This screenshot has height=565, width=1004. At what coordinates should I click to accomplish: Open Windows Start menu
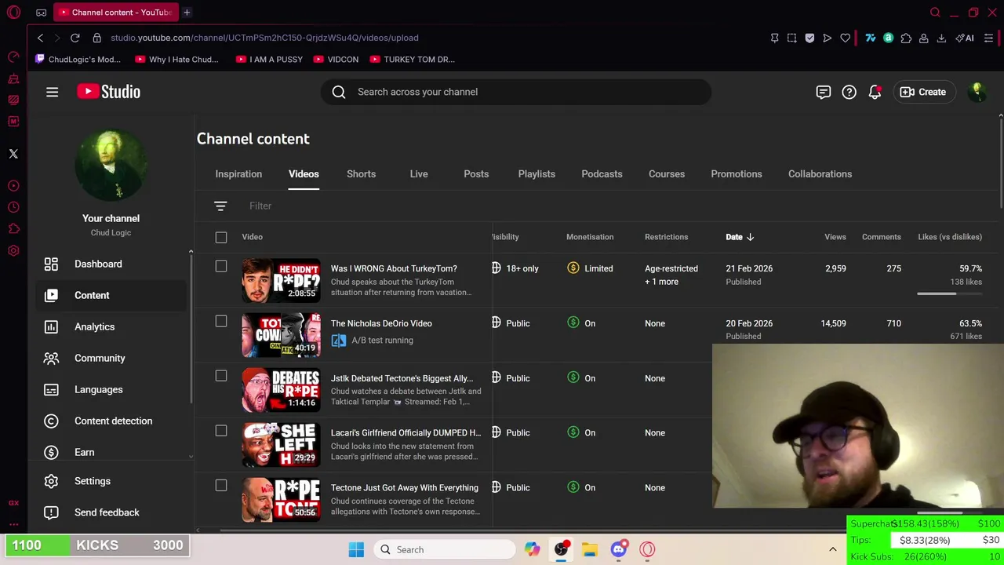tap(356, 549)
